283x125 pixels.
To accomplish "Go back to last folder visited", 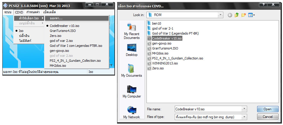I will (x=230, y=15).
